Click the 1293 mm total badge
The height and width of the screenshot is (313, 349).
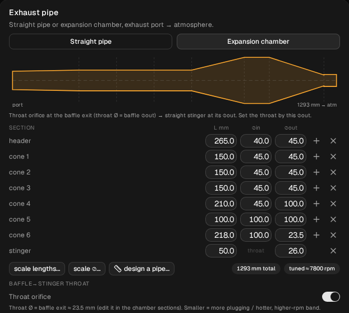256,269
